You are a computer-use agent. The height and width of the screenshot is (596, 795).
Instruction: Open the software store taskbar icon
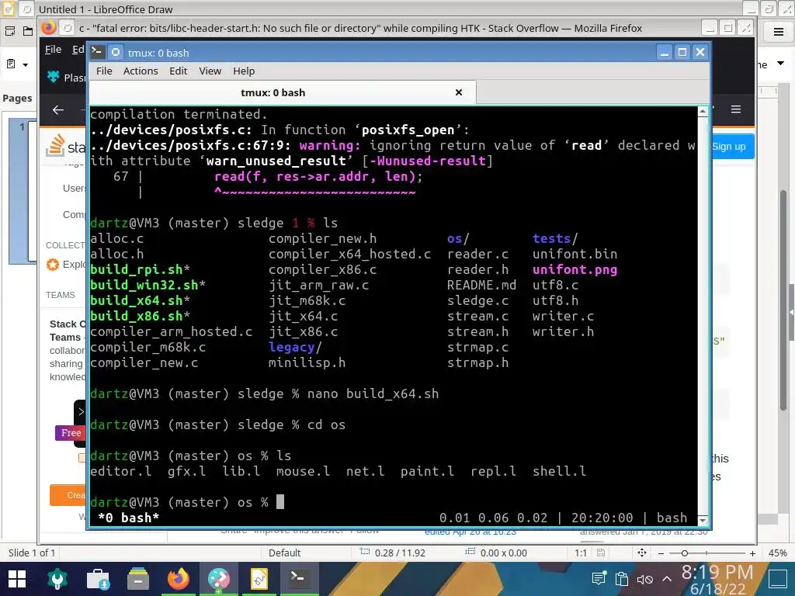pyautogui.click(x=98, y=579)
